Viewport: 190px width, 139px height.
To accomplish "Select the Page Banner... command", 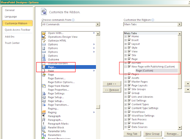I will 57,79.
